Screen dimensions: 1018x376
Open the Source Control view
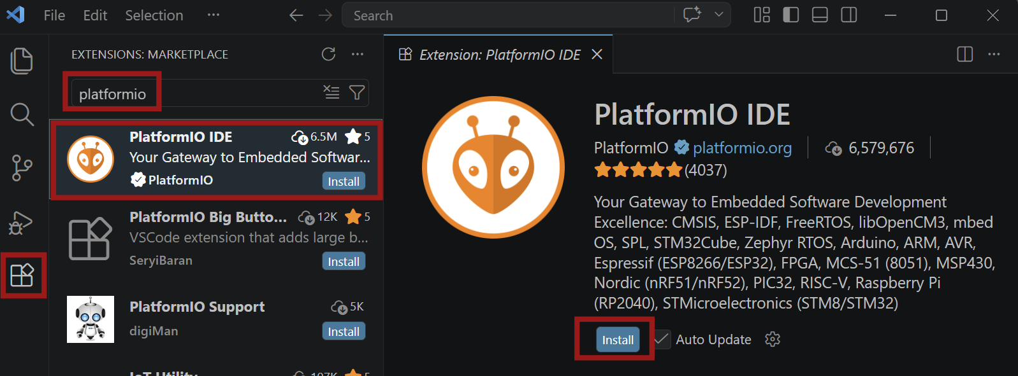pyautogui.click(x=22, y=168)
